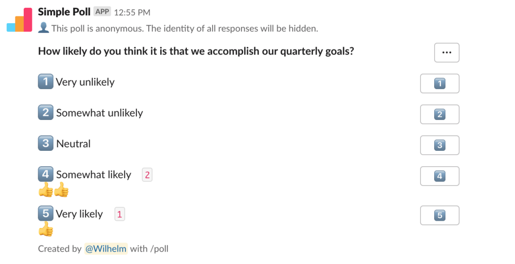This screenshot has width=515, height=264.
Task: Click the number 3 emoji beside Neutral
Action: click(x=46, y=144)
